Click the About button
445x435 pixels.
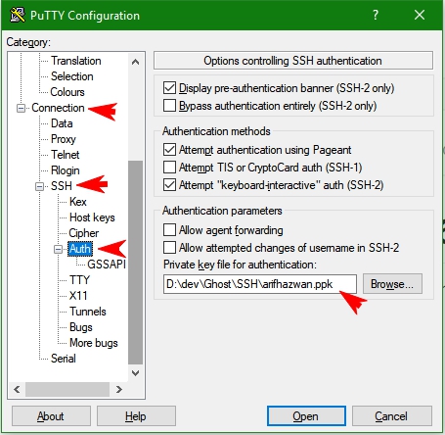(x=51, y=416)
